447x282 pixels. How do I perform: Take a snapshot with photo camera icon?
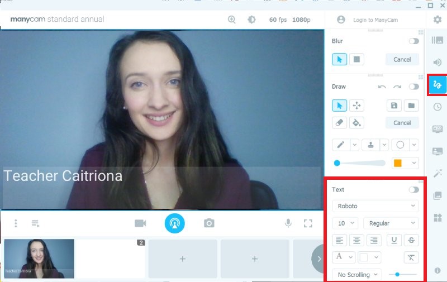(x=209, y=223)
